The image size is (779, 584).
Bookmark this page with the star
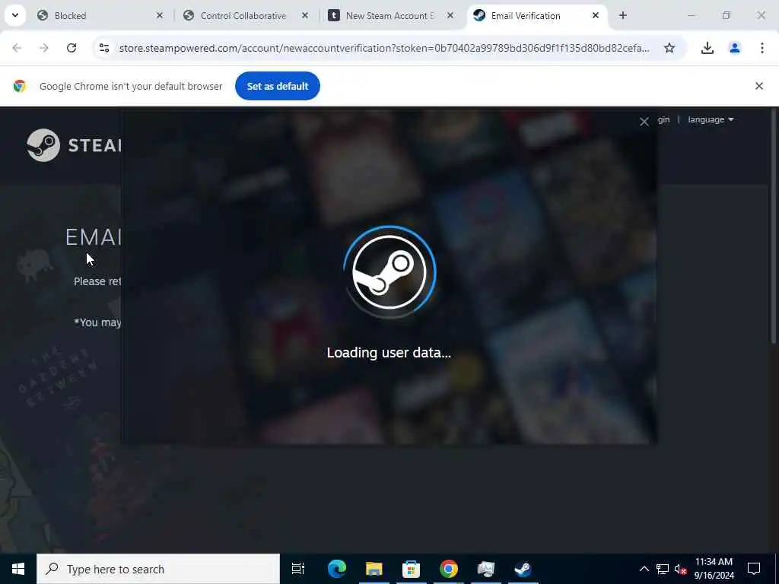[669, 48]
